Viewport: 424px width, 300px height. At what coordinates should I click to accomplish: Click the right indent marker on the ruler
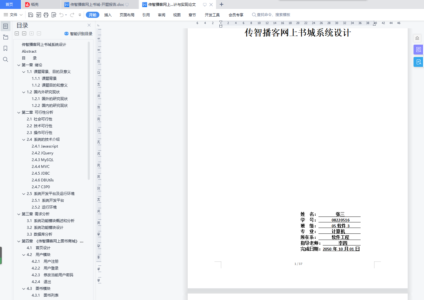pyautogui.click(x=374, y=24)
